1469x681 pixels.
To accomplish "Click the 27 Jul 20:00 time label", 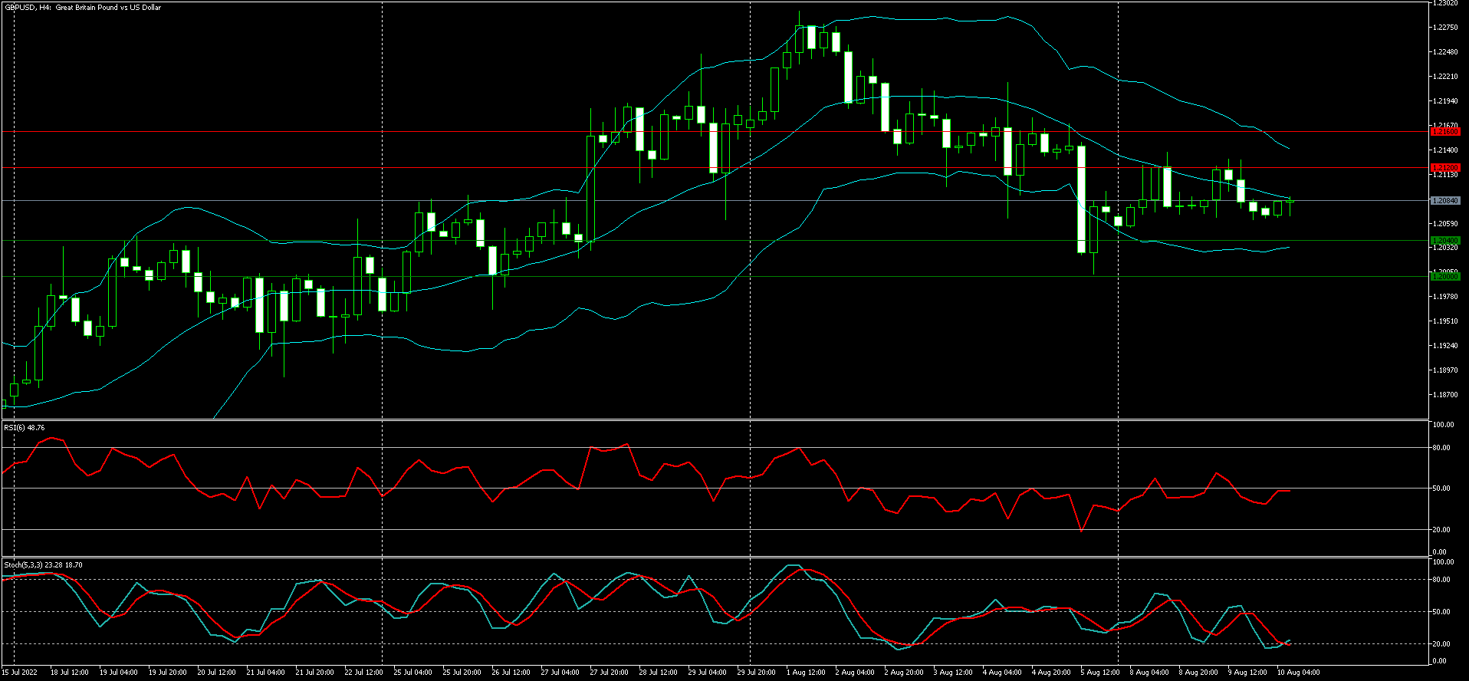I will [609, 673].
